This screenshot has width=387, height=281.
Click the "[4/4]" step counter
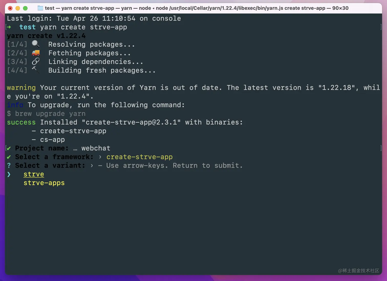(17, 70)
